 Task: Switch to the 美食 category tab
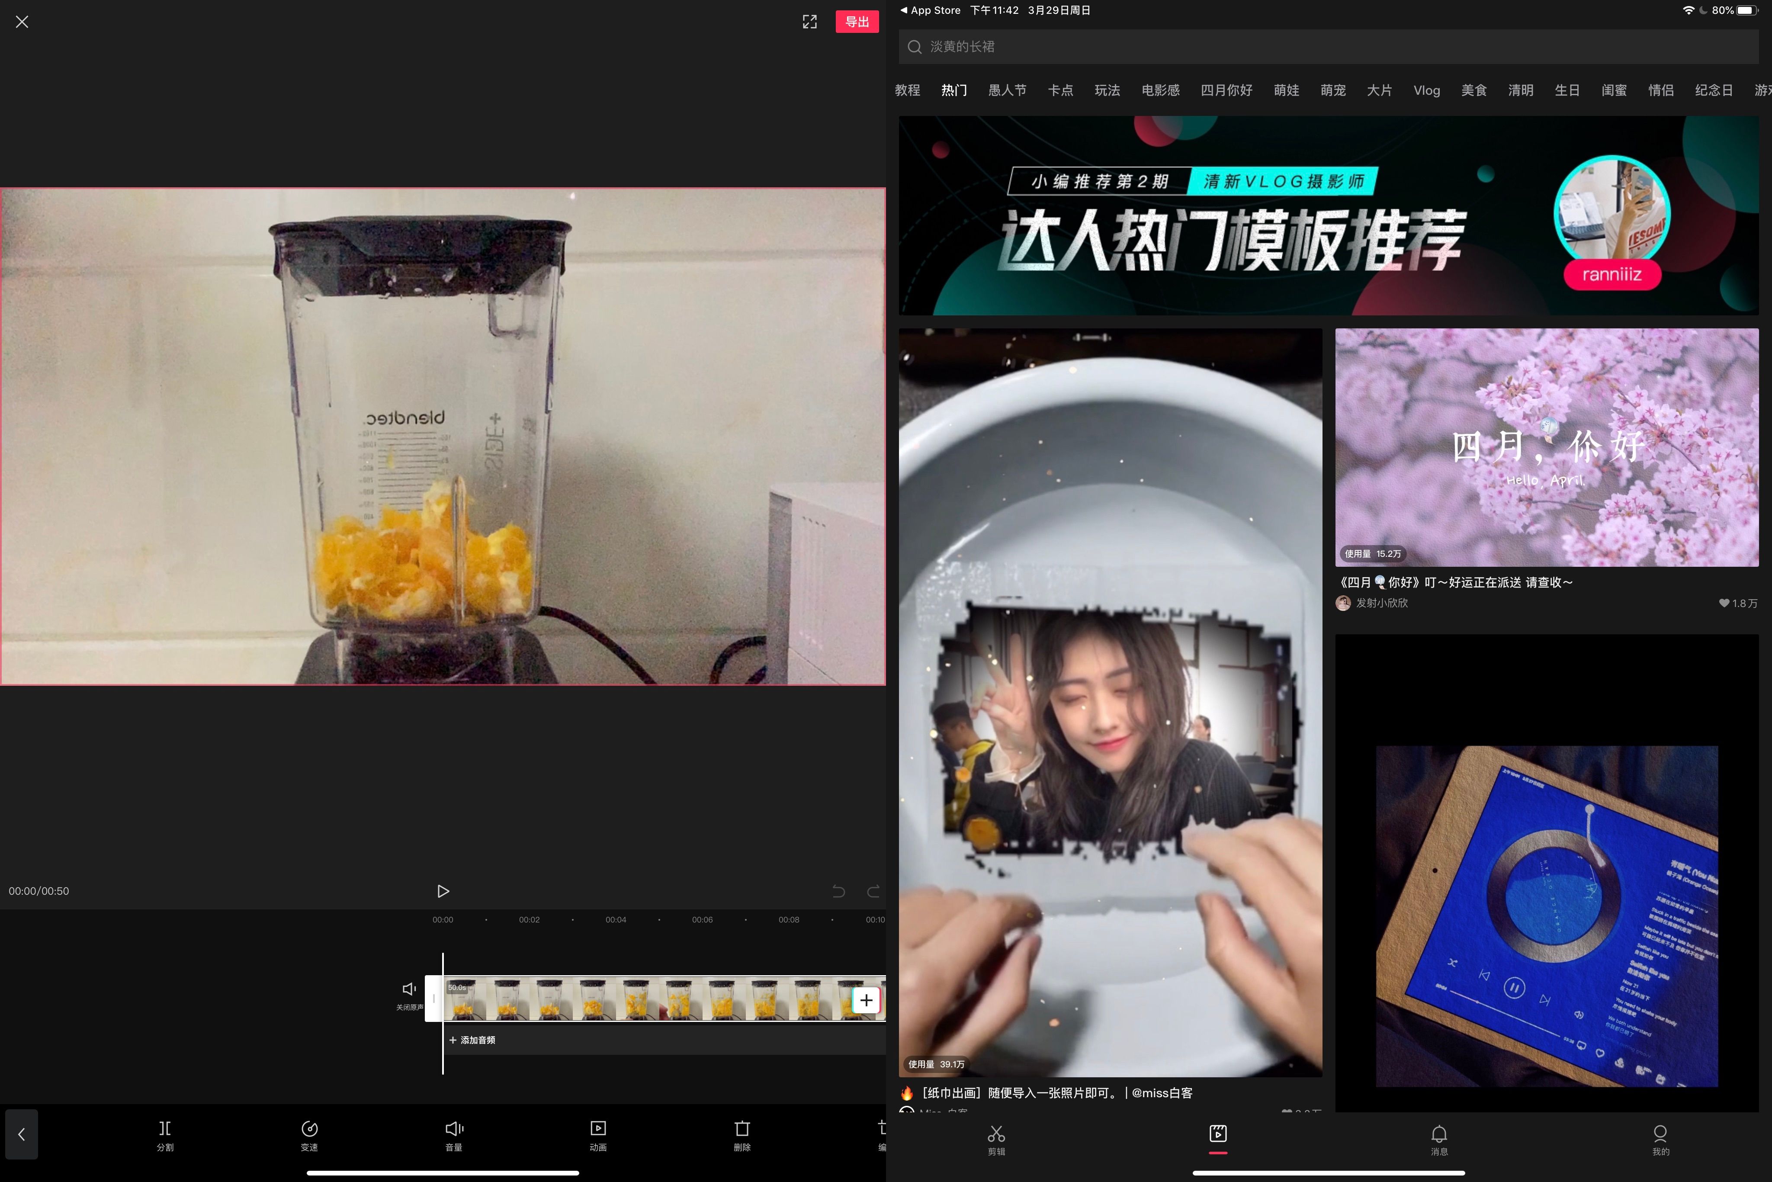click(x=1474, y=90)
